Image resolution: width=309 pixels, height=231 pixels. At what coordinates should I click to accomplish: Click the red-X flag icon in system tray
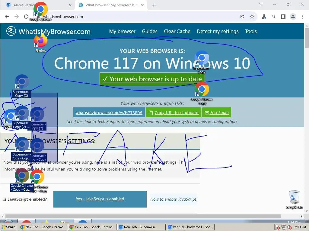278,227
